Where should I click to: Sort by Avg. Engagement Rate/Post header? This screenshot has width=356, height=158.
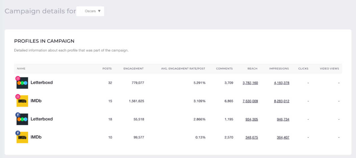pos(183,69)
